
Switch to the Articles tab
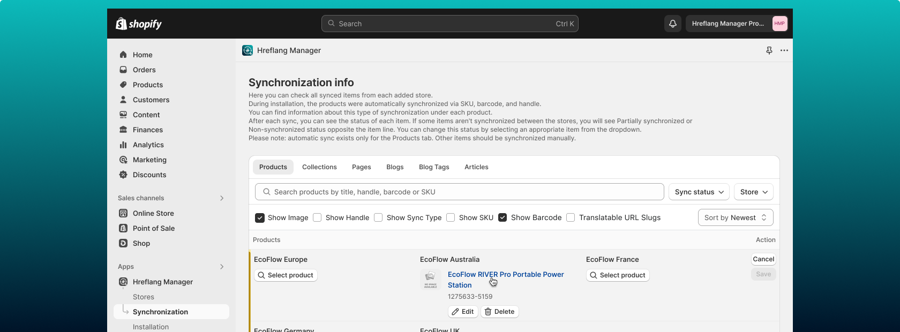click(476, 167)
